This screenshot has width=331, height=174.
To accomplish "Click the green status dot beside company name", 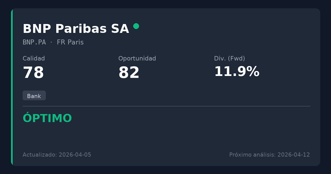I will click(x=136, y=26).
